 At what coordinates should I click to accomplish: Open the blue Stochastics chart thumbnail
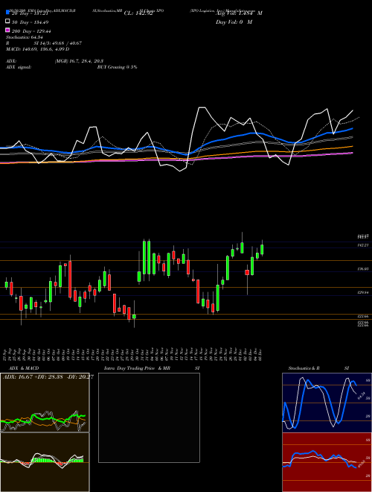tap(327, 403)
